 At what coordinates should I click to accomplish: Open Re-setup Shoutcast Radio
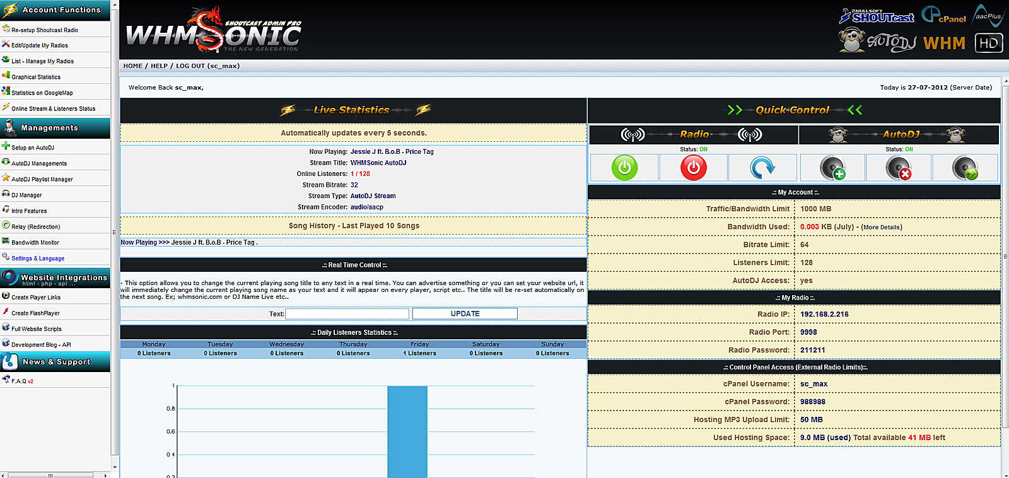tap(44, 30)
